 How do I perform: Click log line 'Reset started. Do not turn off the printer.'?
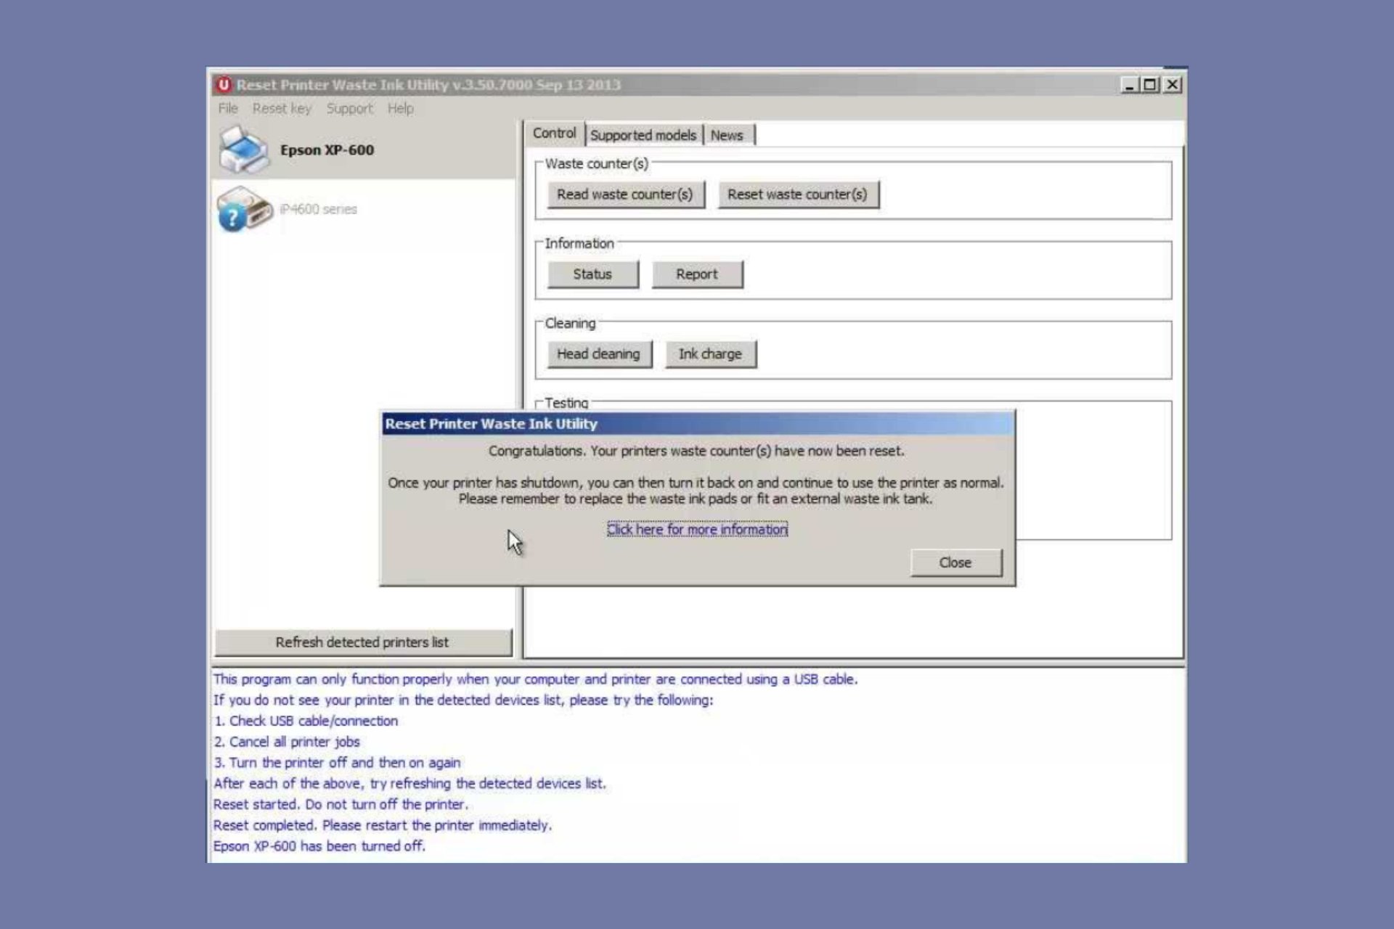pyautogui.click(x=341, y=804)
